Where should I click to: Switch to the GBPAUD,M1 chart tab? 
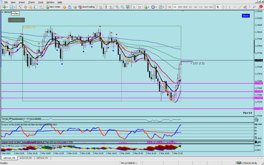click(42, 158)
